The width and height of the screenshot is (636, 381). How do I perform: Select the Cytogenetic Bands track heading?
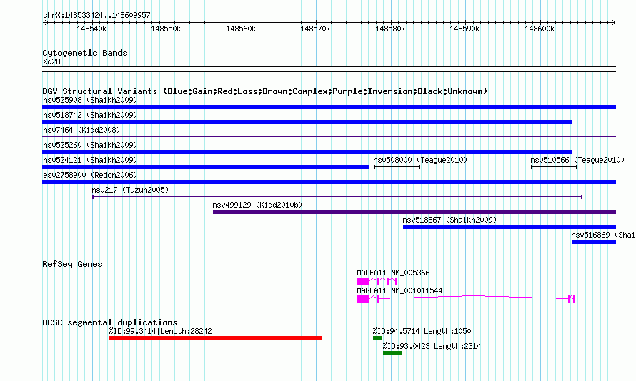pos(85,53)
